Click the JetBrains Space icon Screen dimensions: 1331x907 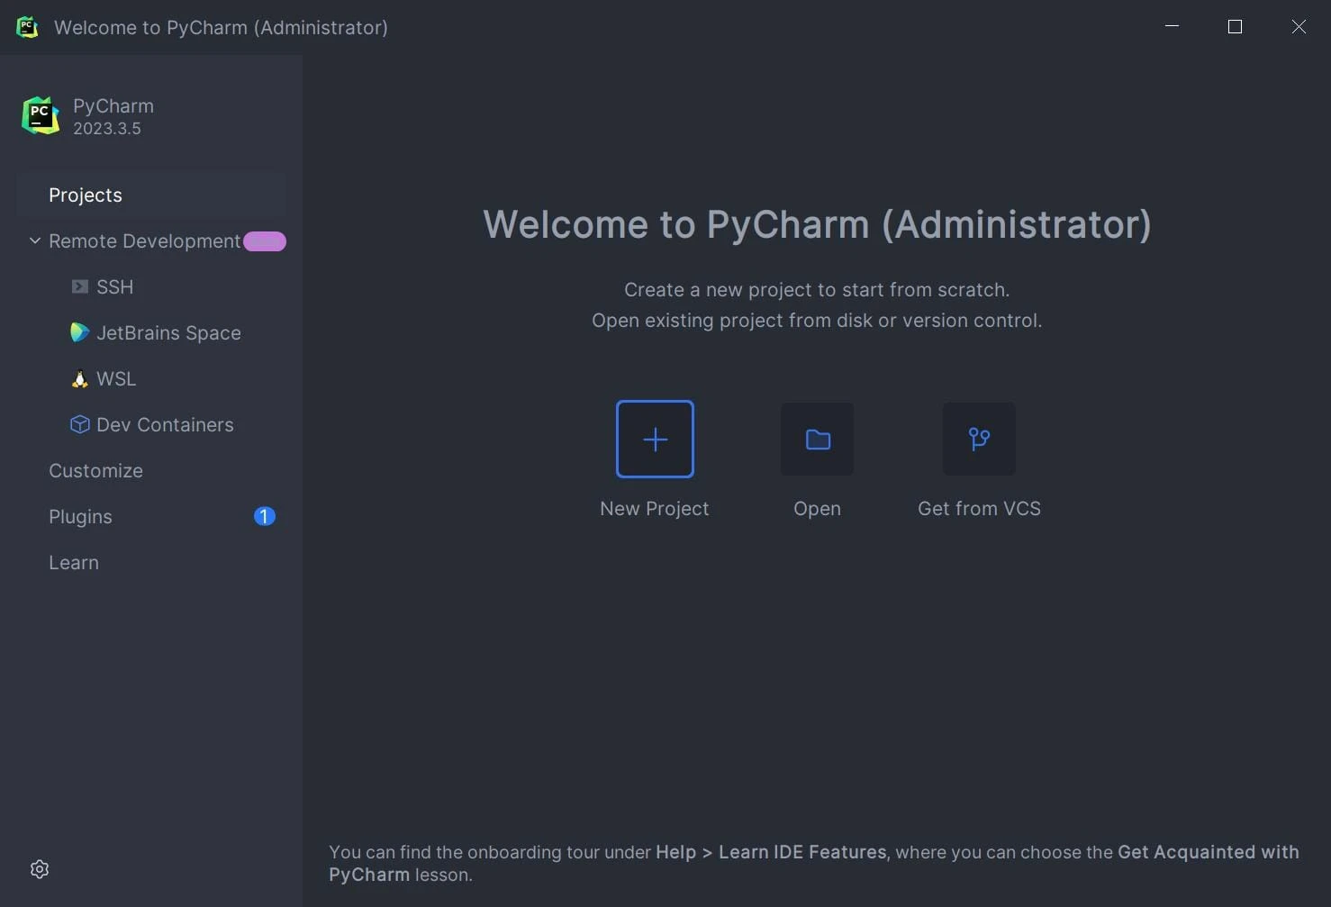tap(79, 332)
